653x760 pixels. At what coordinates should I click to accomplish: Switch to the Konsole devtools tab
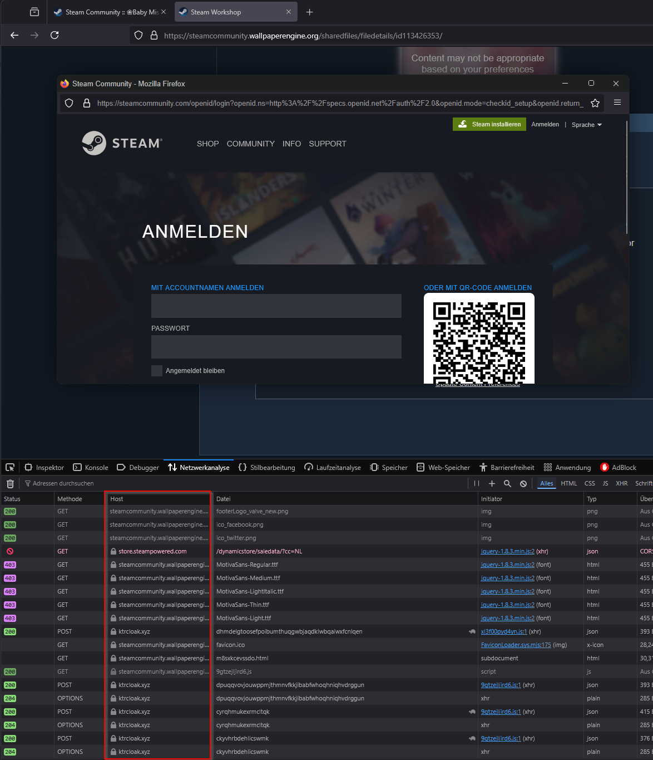(91, 468)
